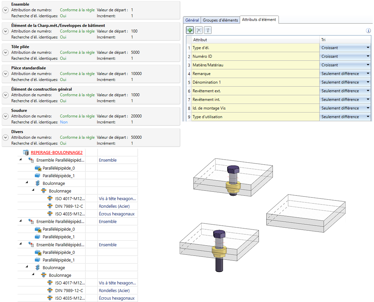Click the topmost Parallélépipède_0 H-marked part icon

click(x=38, y=168)
